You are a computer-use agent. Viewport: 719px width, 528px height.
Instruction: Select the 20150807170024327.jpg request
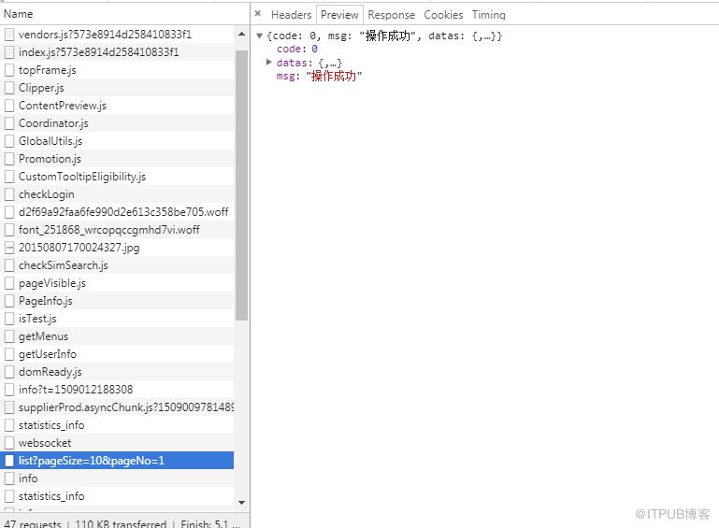(x=119, y=248)
